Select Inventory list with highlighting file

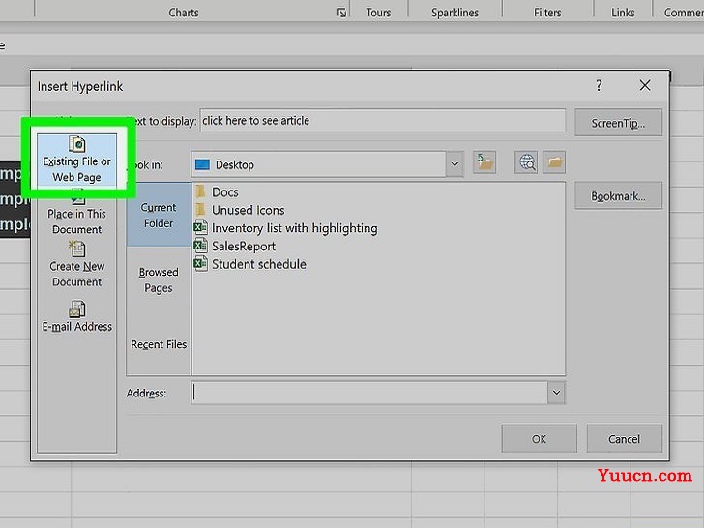(295, 228)
